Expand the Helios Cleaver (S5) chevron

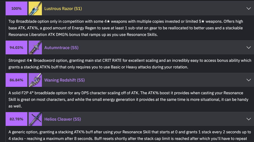[x=248, y=119]
